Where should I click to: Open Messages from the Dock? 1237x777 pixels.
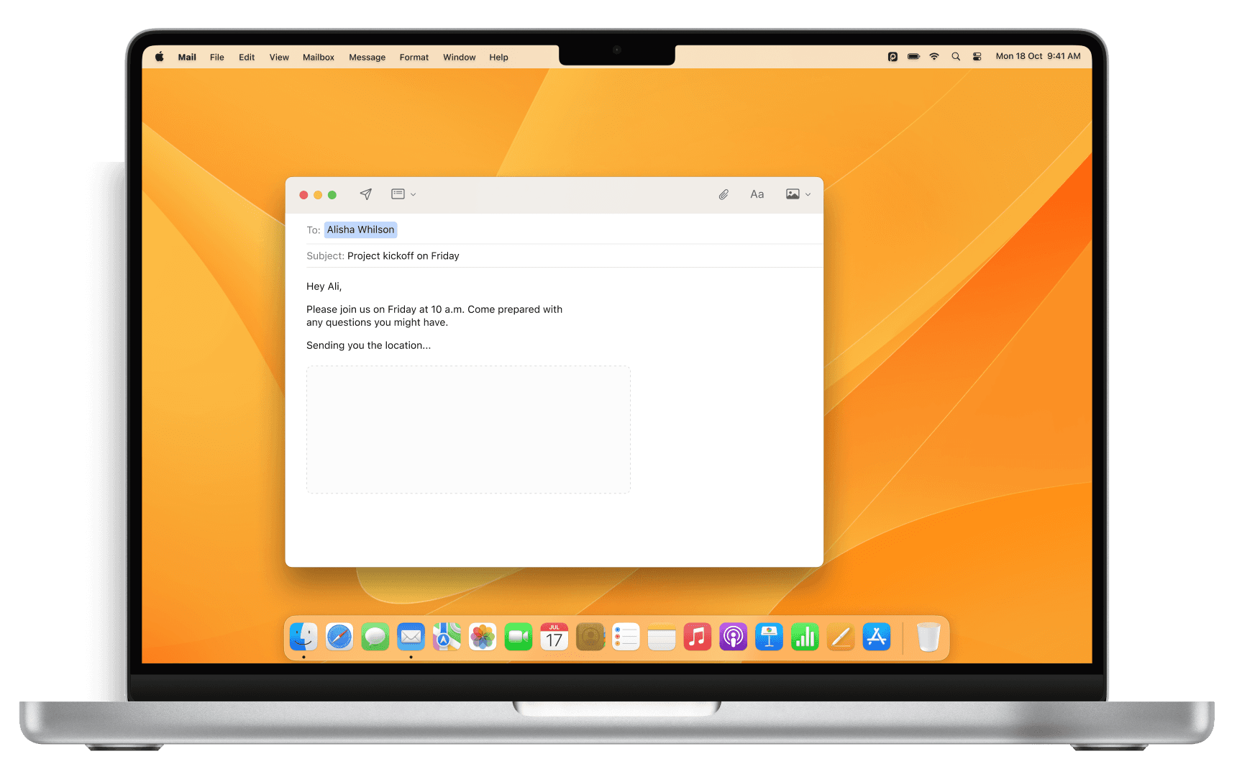[x=375, y=637]
